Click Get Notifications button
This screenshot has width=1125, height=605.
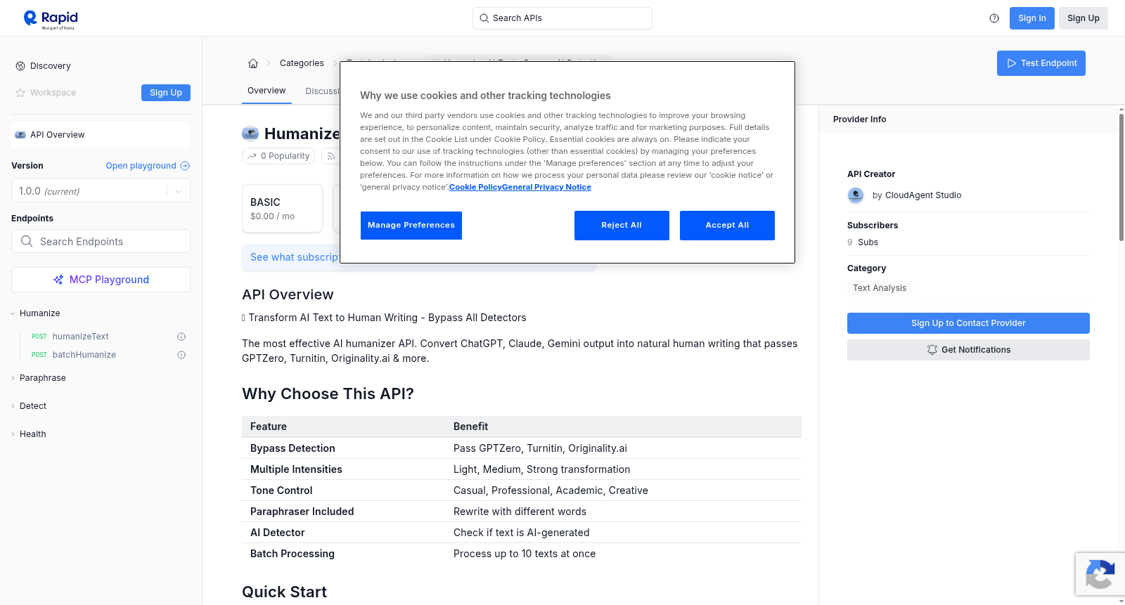(x=968, y=350)
